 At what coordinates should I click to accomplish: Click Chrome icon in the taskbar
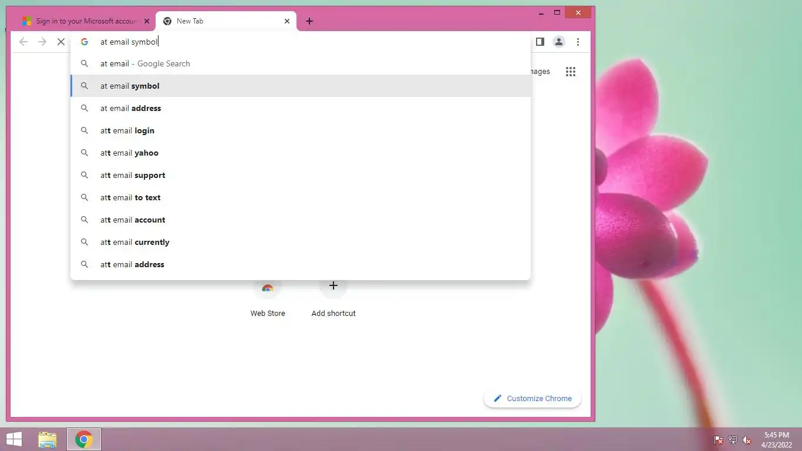coord(84,439)
